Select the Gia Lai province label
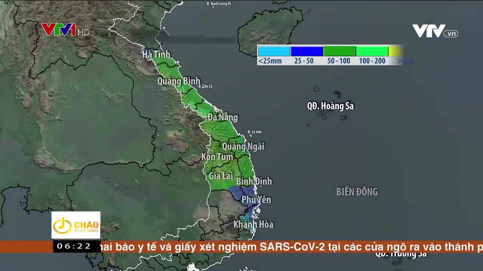The image size is (483, 271). pyautogui.click(x=221, y=175)
